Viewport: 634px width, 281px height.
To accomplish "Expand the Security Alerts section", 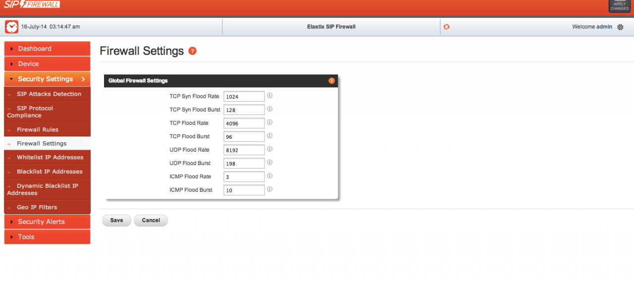I will tap(47, 222).
